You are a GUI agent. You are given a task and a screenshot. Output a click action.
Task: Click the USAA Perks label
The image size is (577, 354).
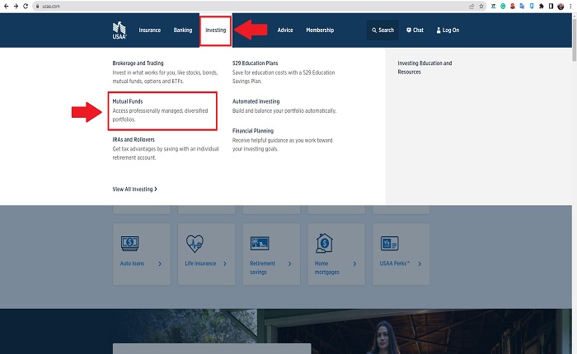click(x=395, y=263)
